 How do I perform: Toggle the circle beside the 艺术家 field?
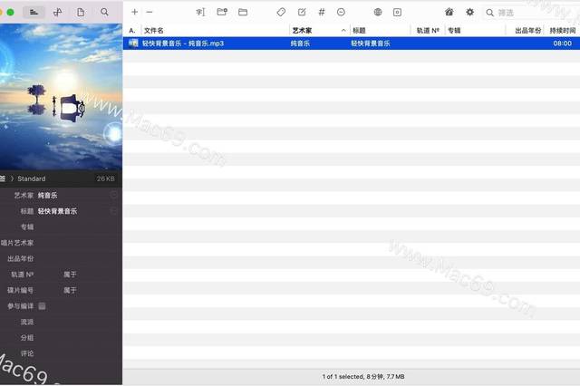pyautogui.click(x=114, y=195)
